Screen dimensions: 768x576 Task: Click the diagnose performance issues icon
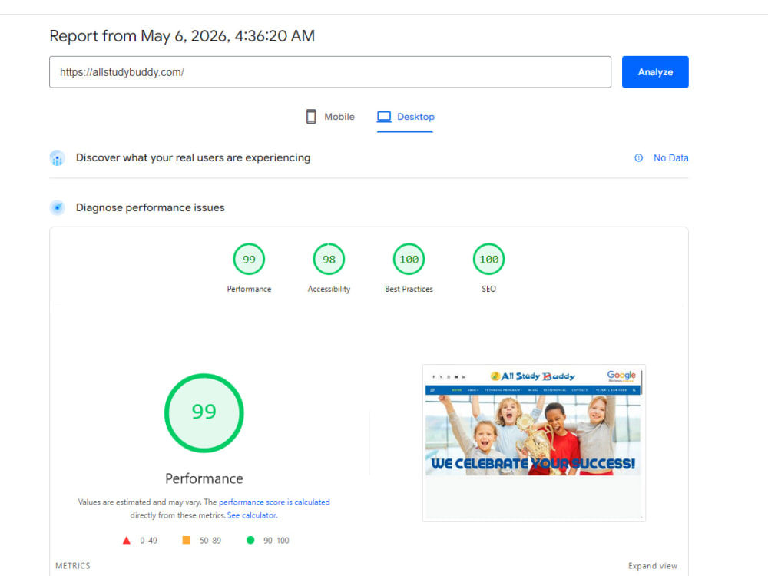click(x=58, y=207)
